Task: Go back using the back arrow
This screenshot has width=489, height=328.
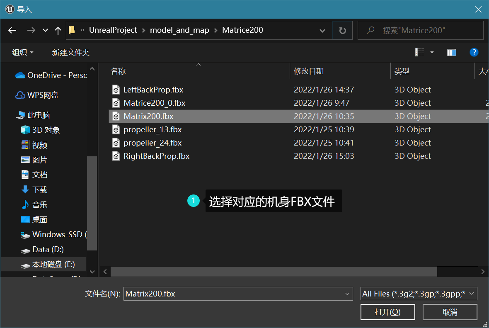Action: 12,30
